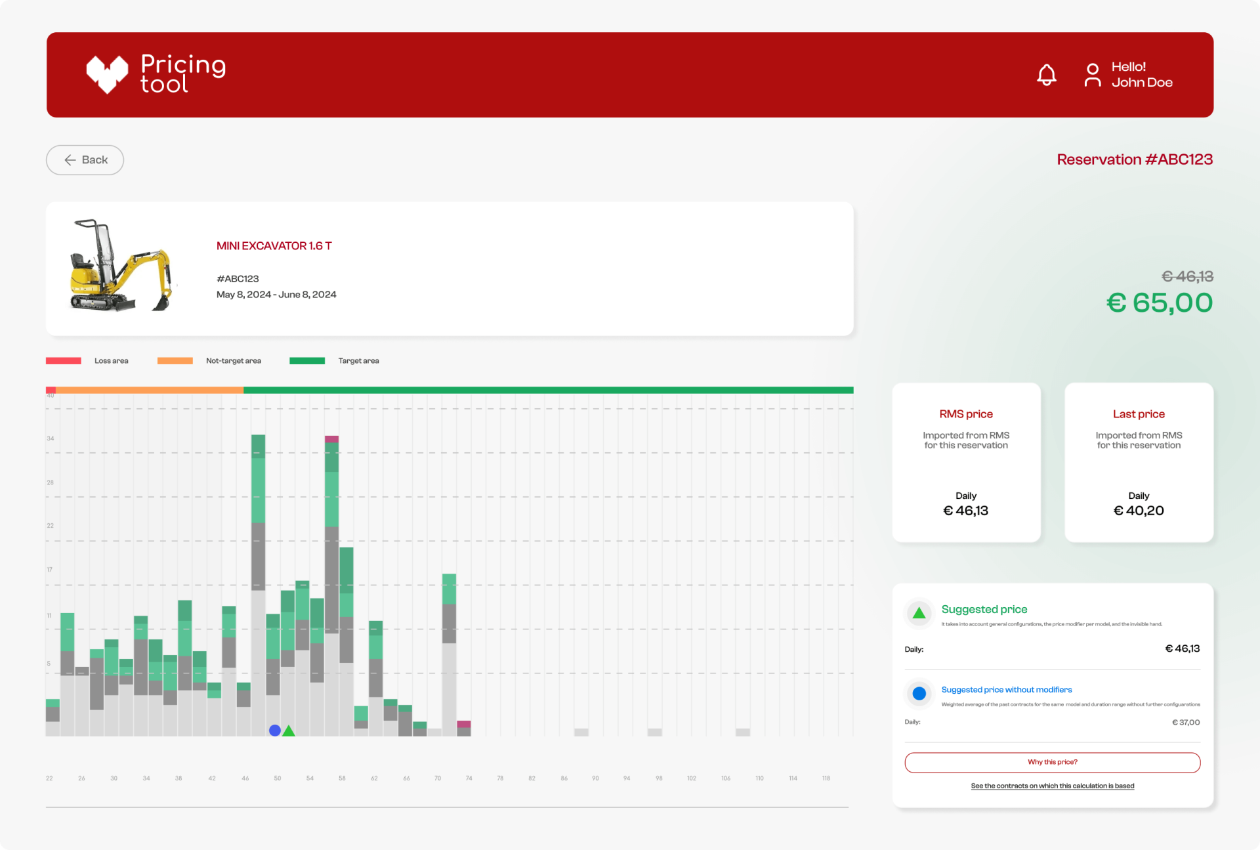This screenshot has height=850, width=1260.
Task: Click the green Target area legend swatch
Action: [x=307, y=360]
